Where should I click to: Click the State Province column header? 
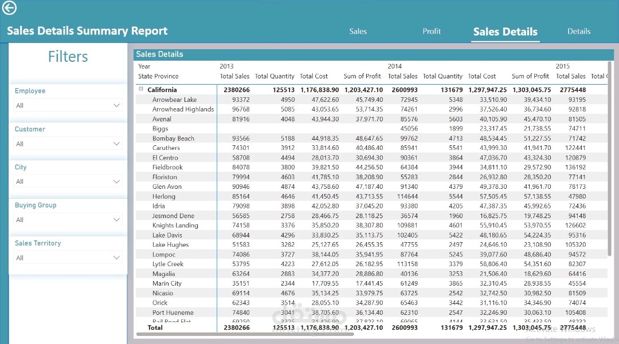click(x=158, y=76)
